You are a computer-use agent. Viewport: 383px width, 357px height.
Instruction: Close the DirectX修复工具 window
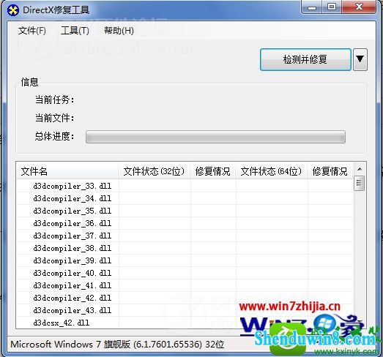[359, 7]
